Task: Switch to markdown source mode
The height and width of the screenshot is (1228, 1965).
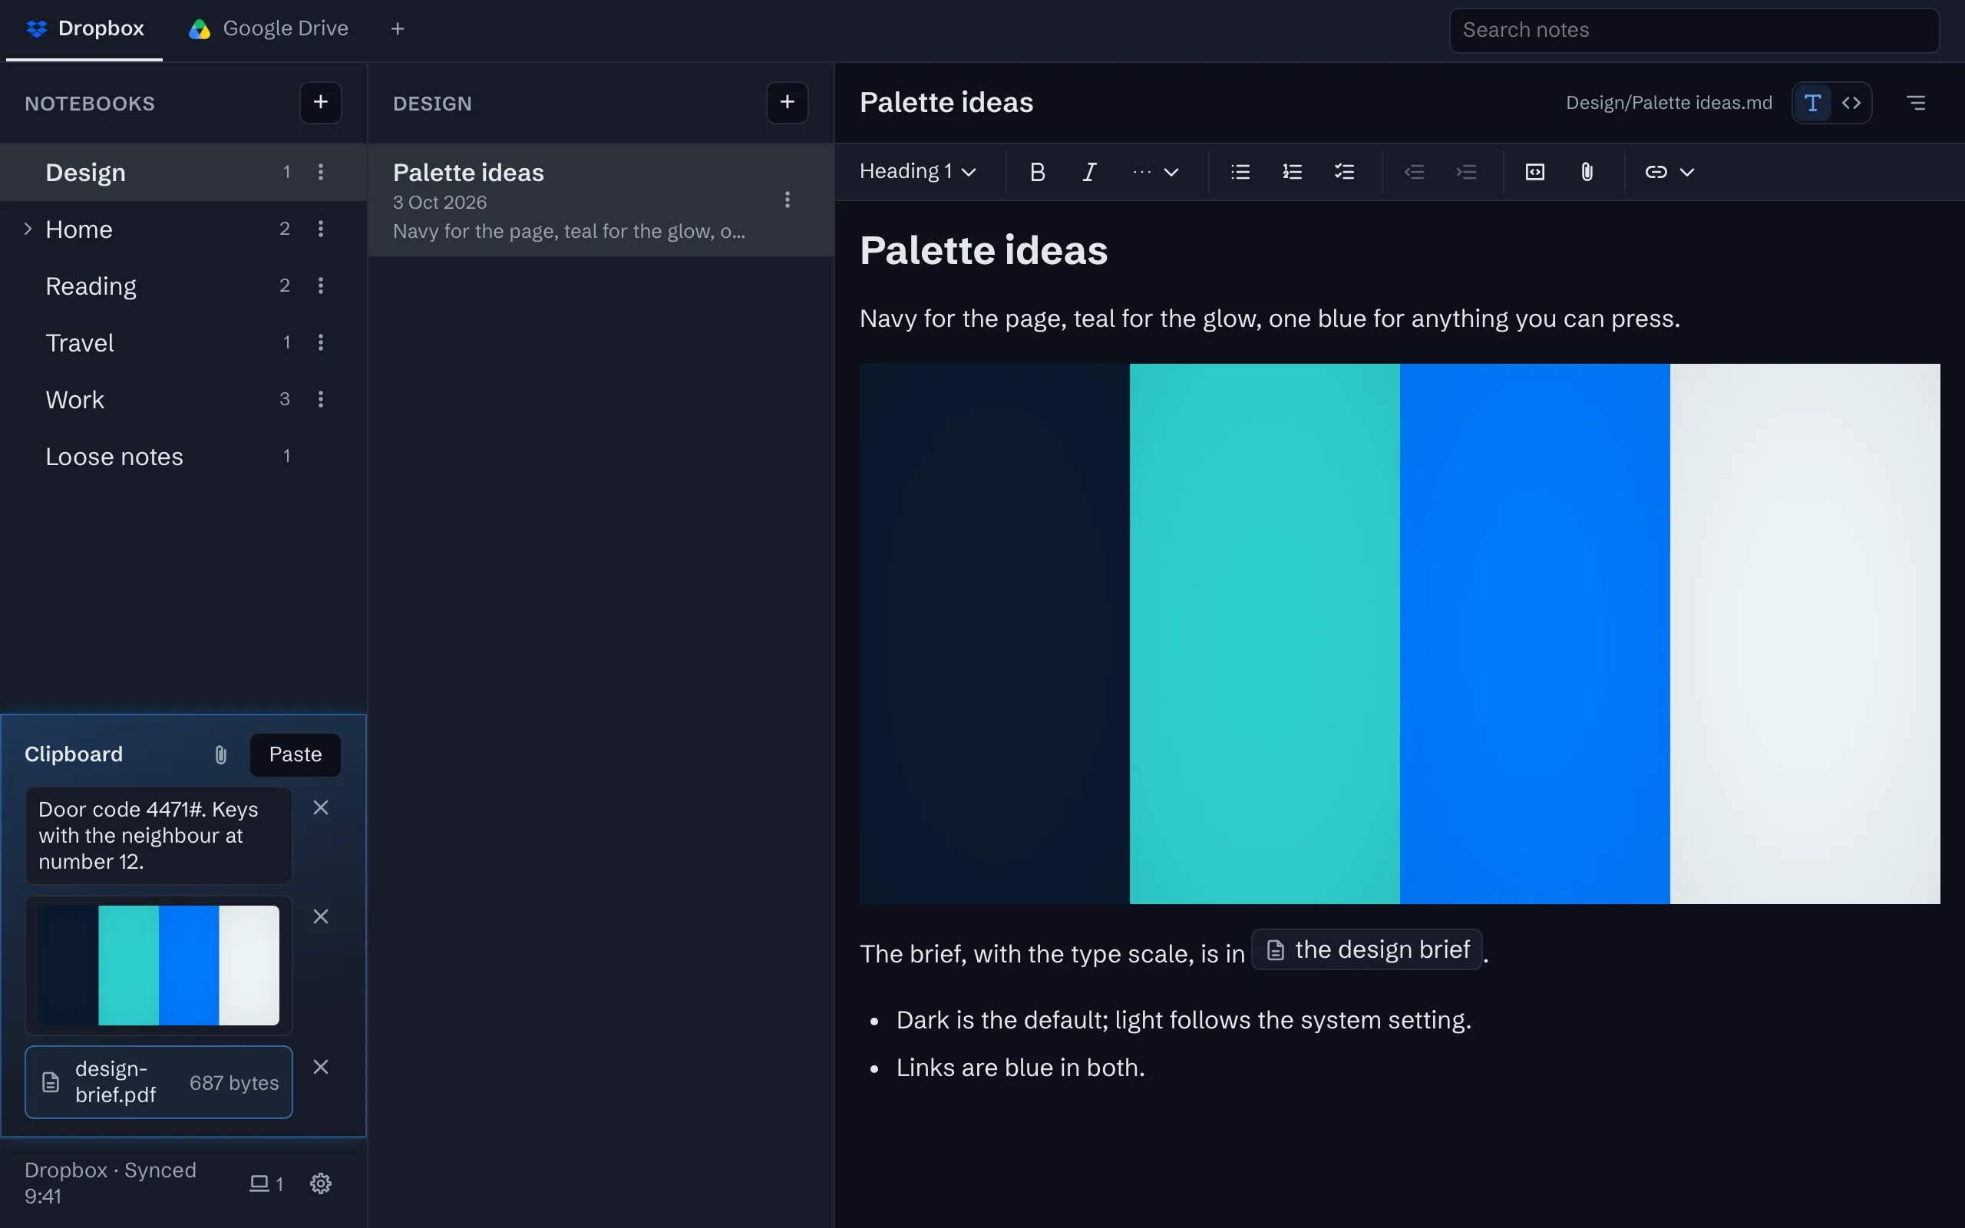Action: (1851, 102)
